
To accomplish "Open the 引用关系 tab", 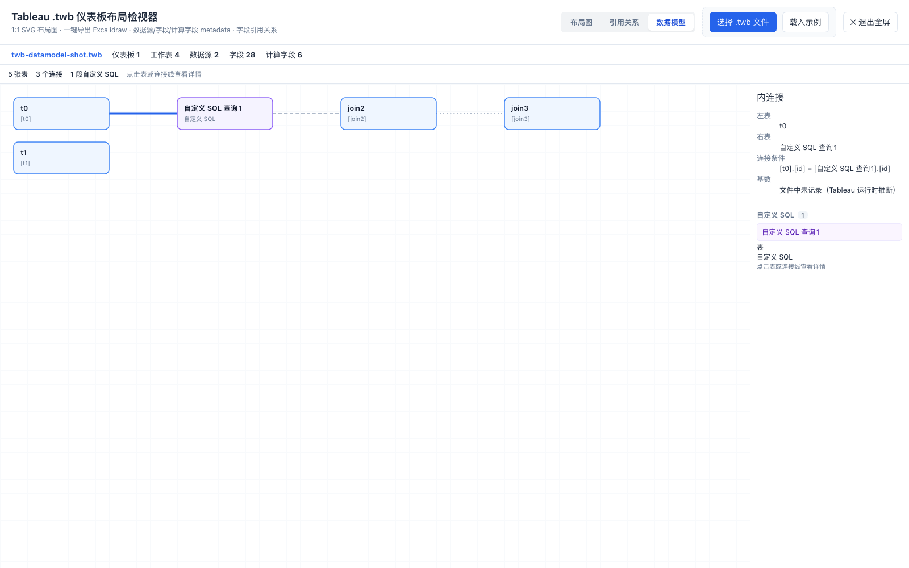I will tap(624, 22).
